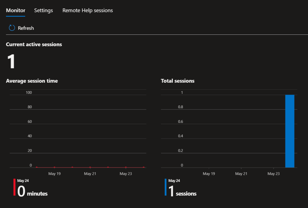
Task: Click the circular Refresh arrow icon
Action: [12, 28]
